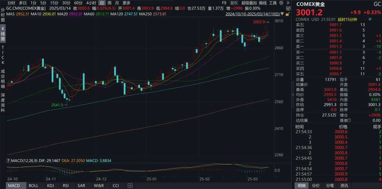Viewport: 382px width, 189px height.
Task: Click the blue pencil edit icon
Action: tap(370, 19)
